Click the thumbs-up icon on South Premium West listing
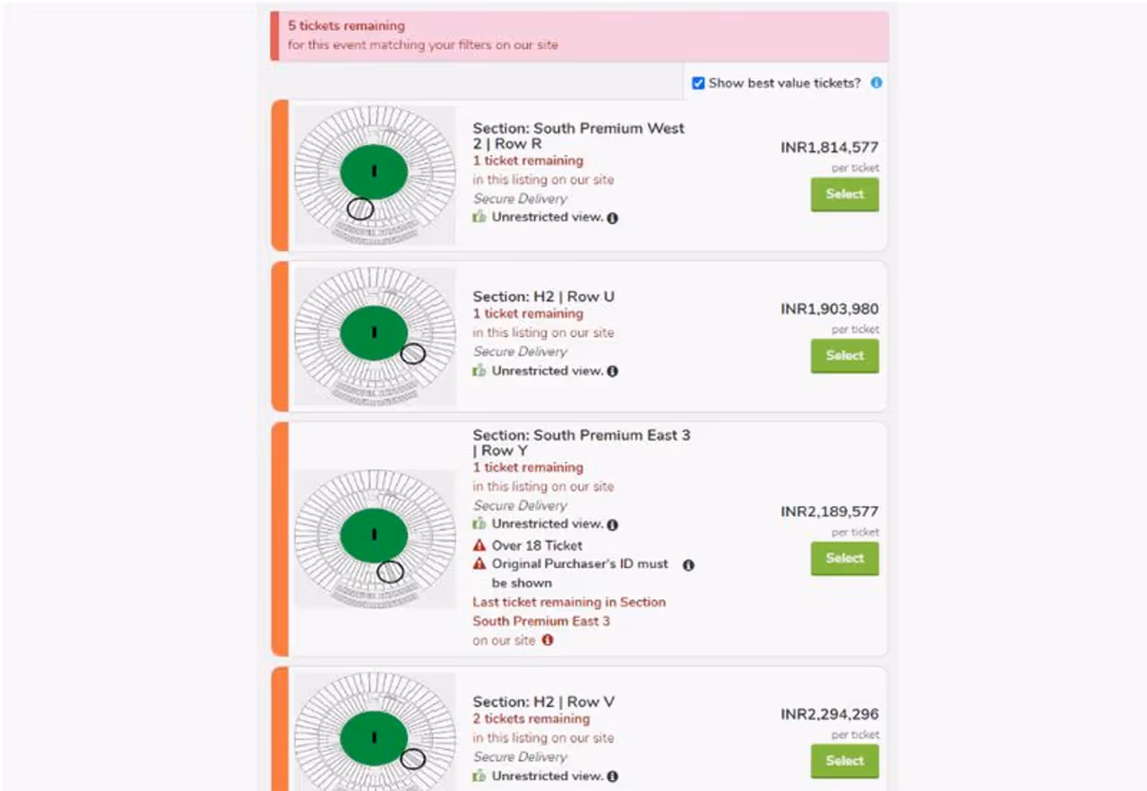 pyautogui.click(x=479, y=217)
